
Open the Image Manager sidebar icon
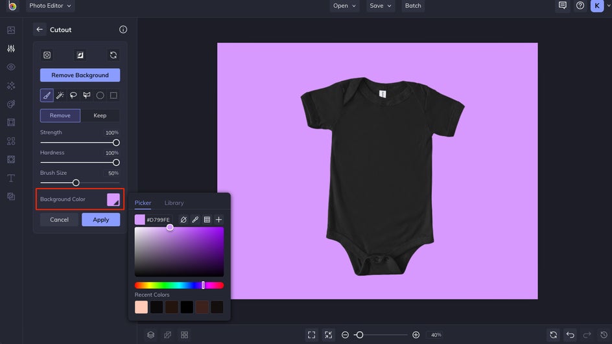click(11, 30)
